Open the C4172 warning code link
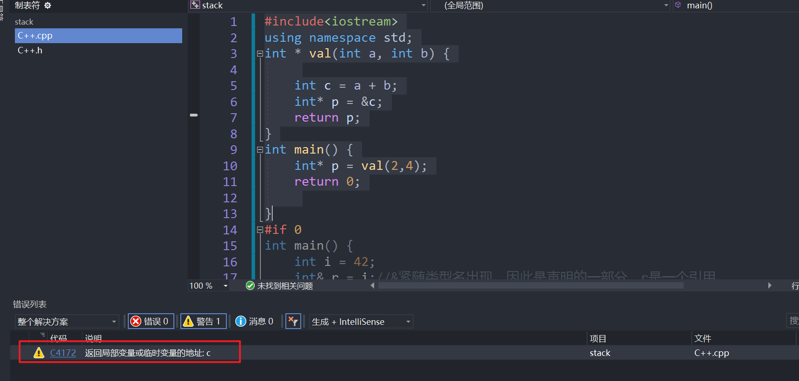799x381 pixels. [63, 353]
